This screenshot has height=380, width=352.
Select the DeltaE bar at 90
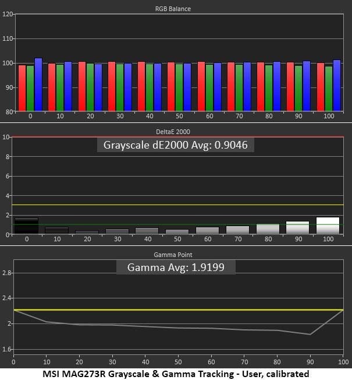(297, 227)
